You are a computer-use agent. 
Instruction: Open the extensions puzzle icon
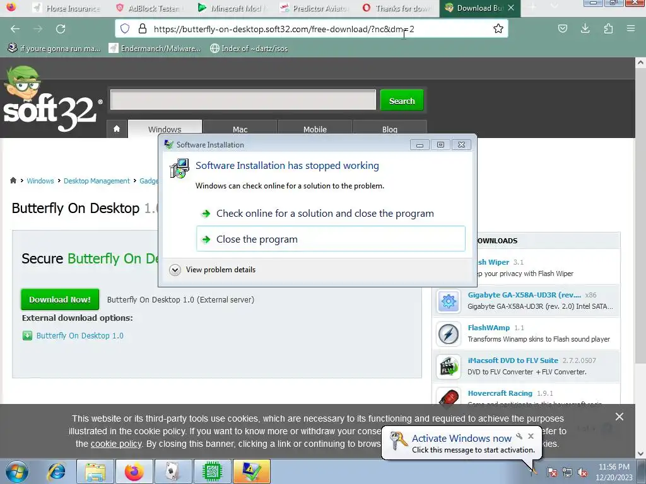click(608, 28)
